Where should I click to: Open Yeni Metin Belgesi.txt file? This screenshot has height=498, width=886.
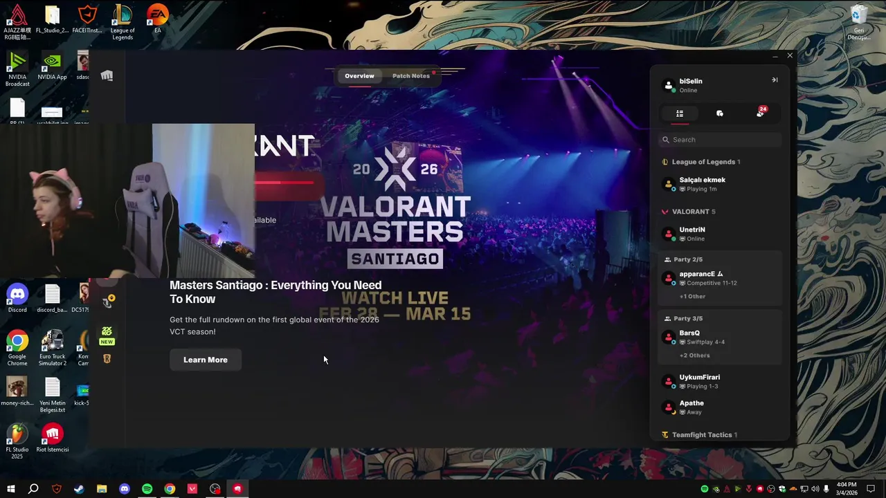tap(53, 395)
